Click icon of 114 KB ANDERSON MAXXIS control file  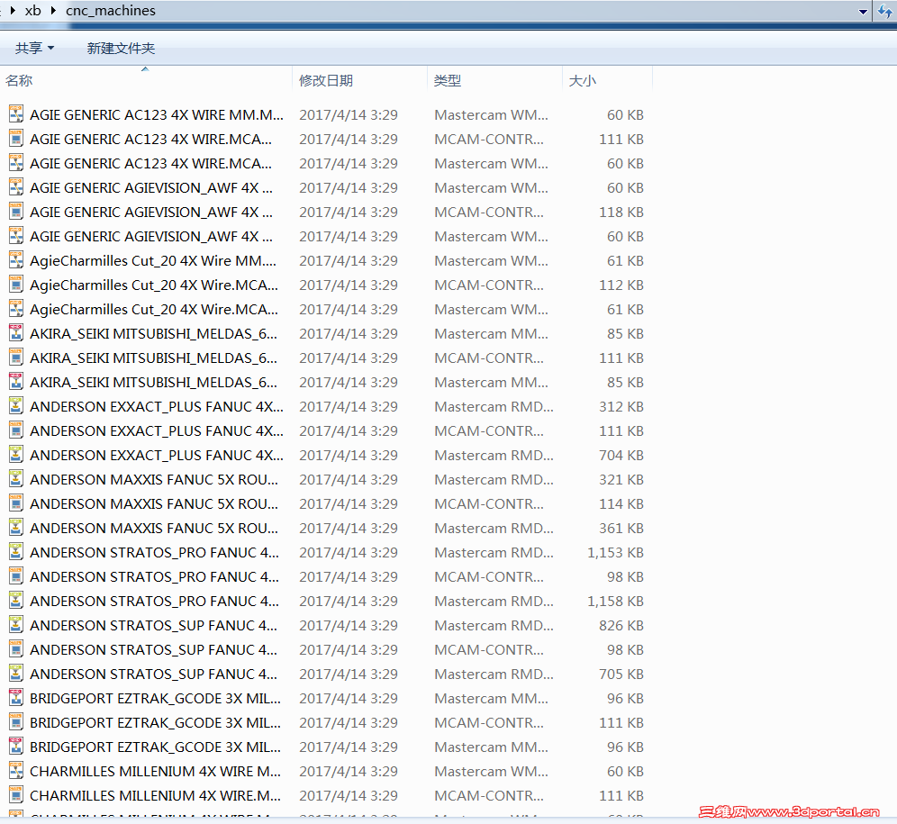pos(16,503)
